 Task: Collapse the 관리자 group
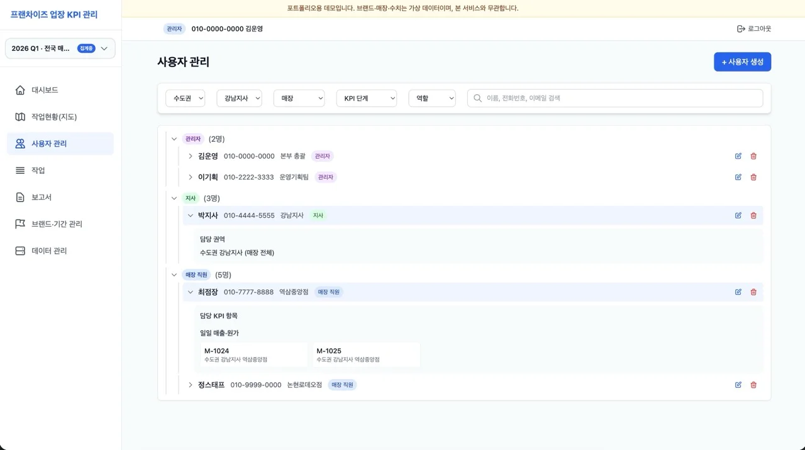174,139
